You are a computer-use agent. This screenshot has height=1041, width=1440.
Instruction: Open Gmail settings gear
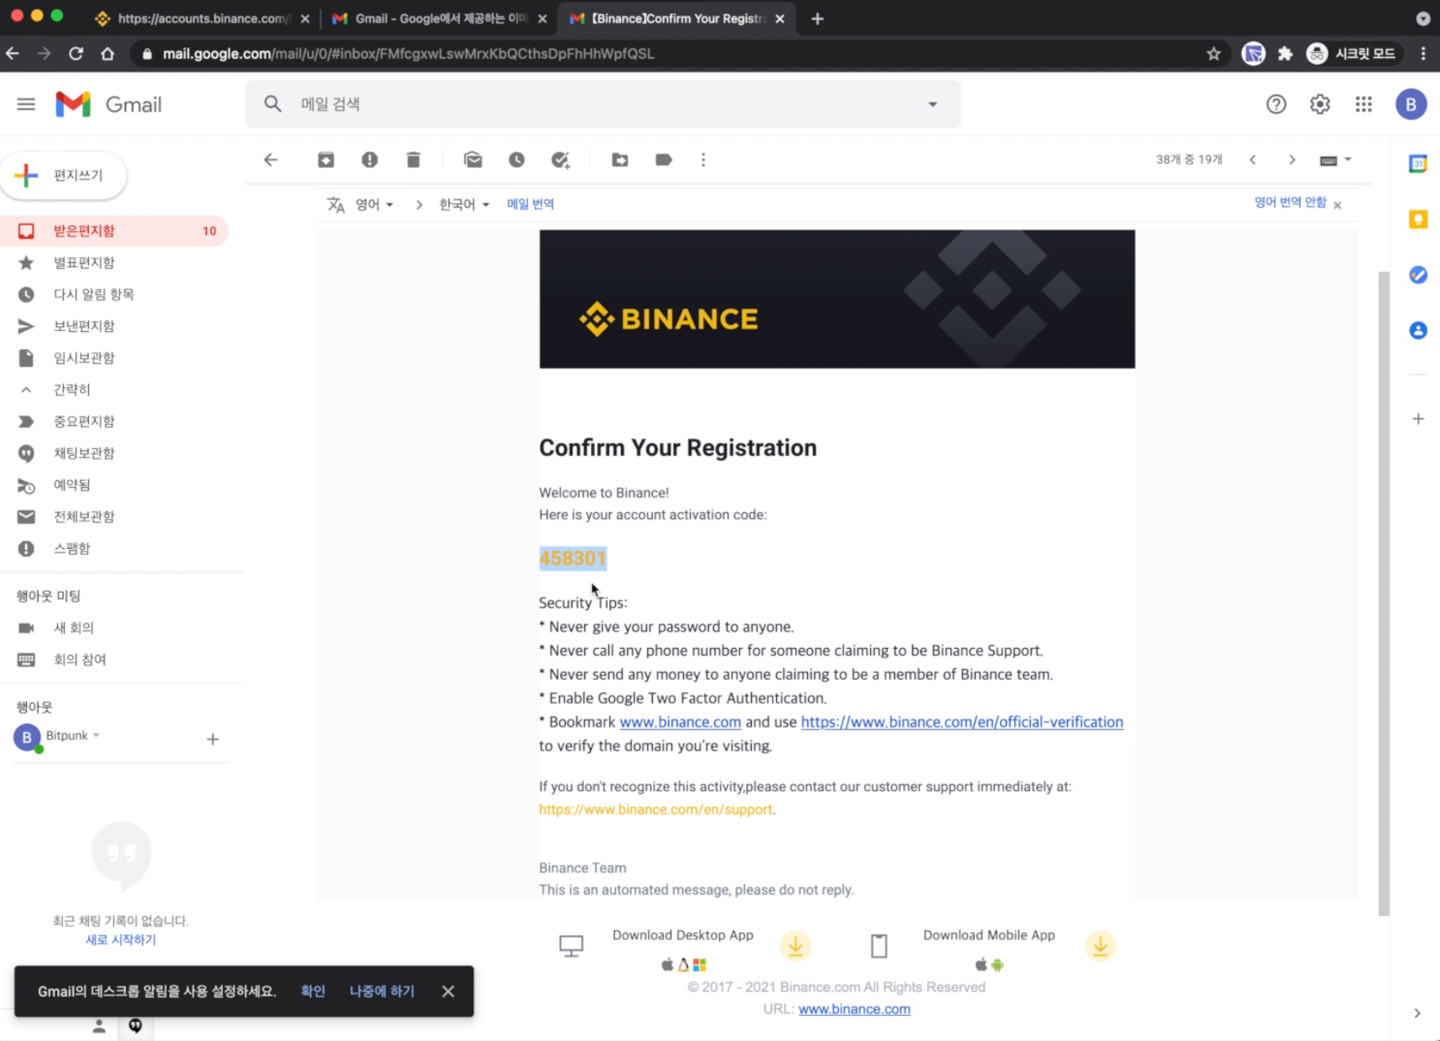pyautogui.click(x=1320, y=104)
